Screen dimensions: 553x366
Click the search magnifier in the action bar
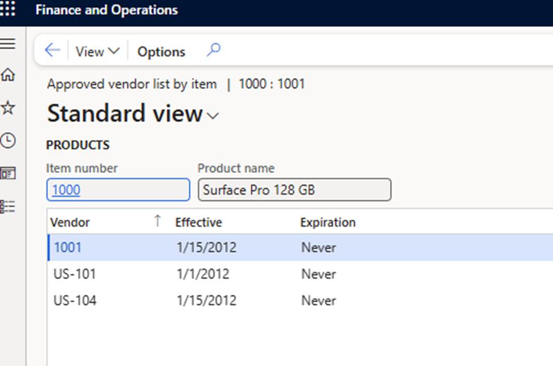213,51
